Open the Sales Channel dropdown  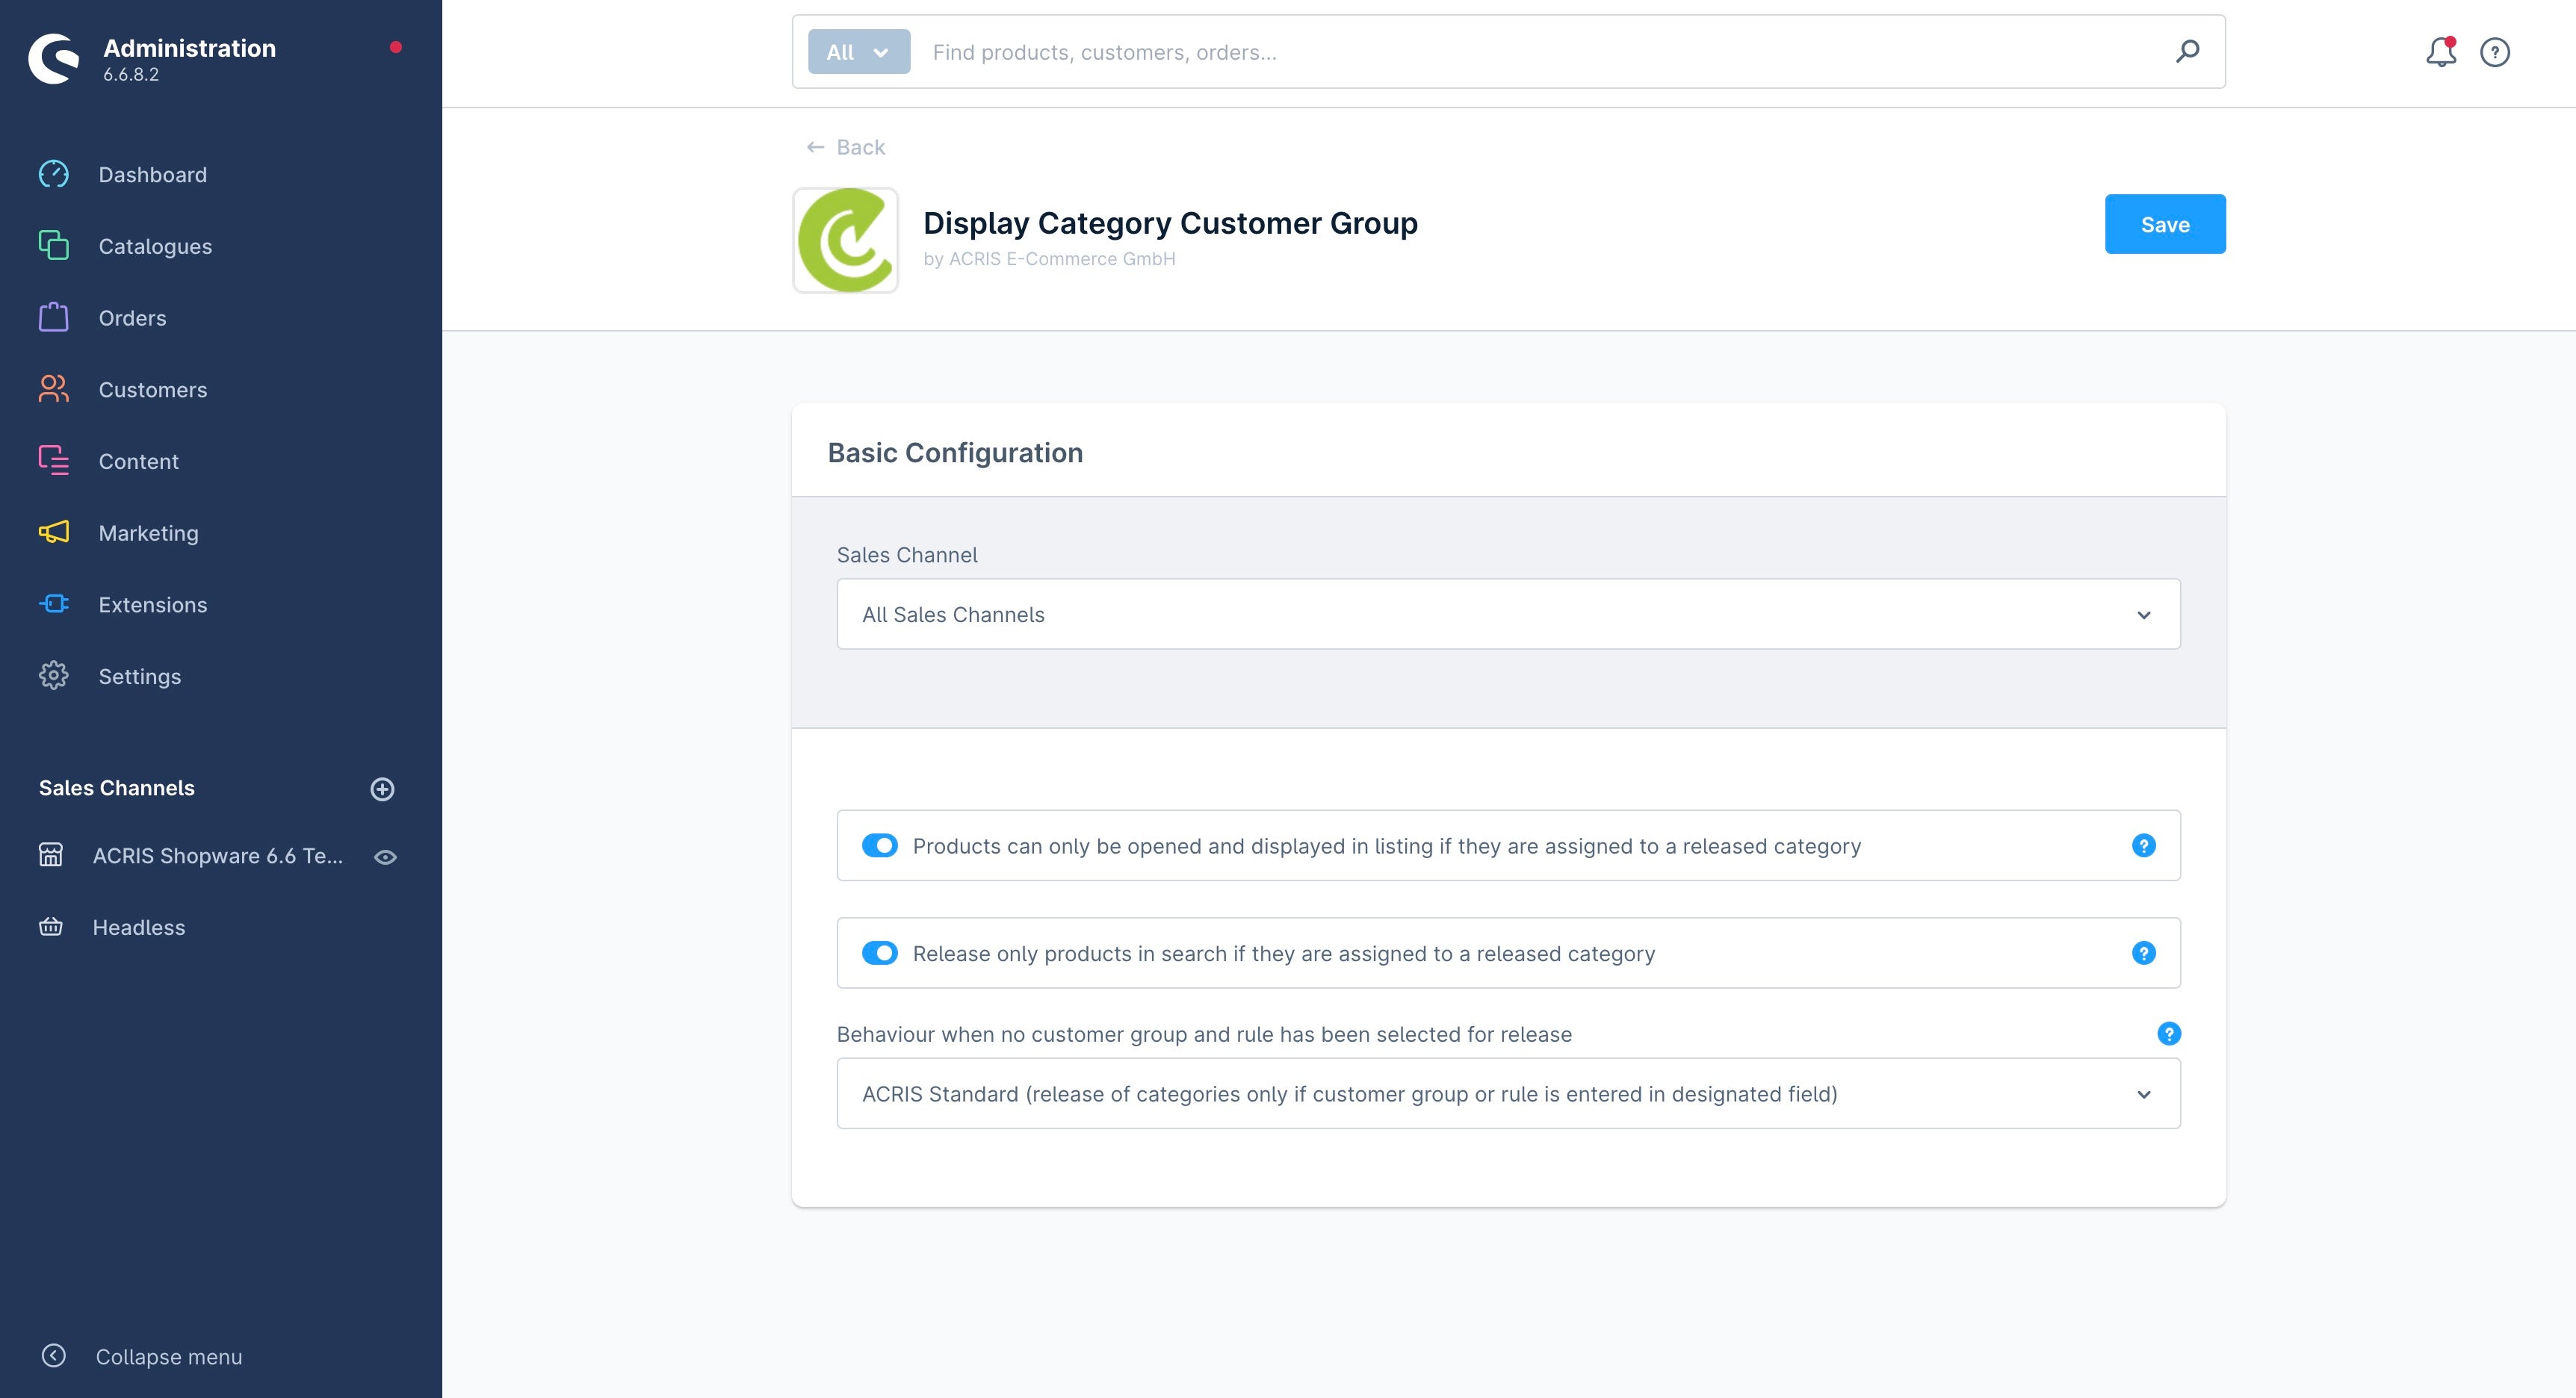(1508, 615)
